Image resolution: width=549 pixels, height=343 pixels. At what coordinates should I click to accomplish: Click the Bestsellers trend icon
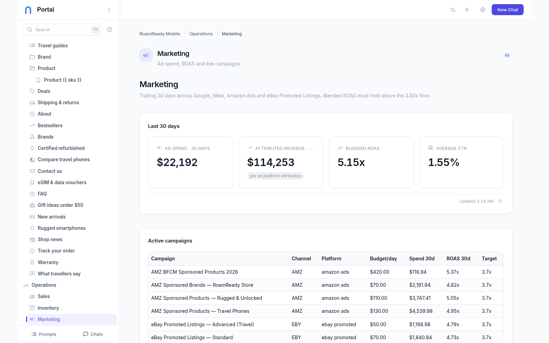32,126
